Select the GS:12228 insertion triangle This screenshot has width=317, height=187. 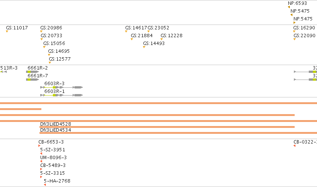pyautogui.click(x=162, y=39)
